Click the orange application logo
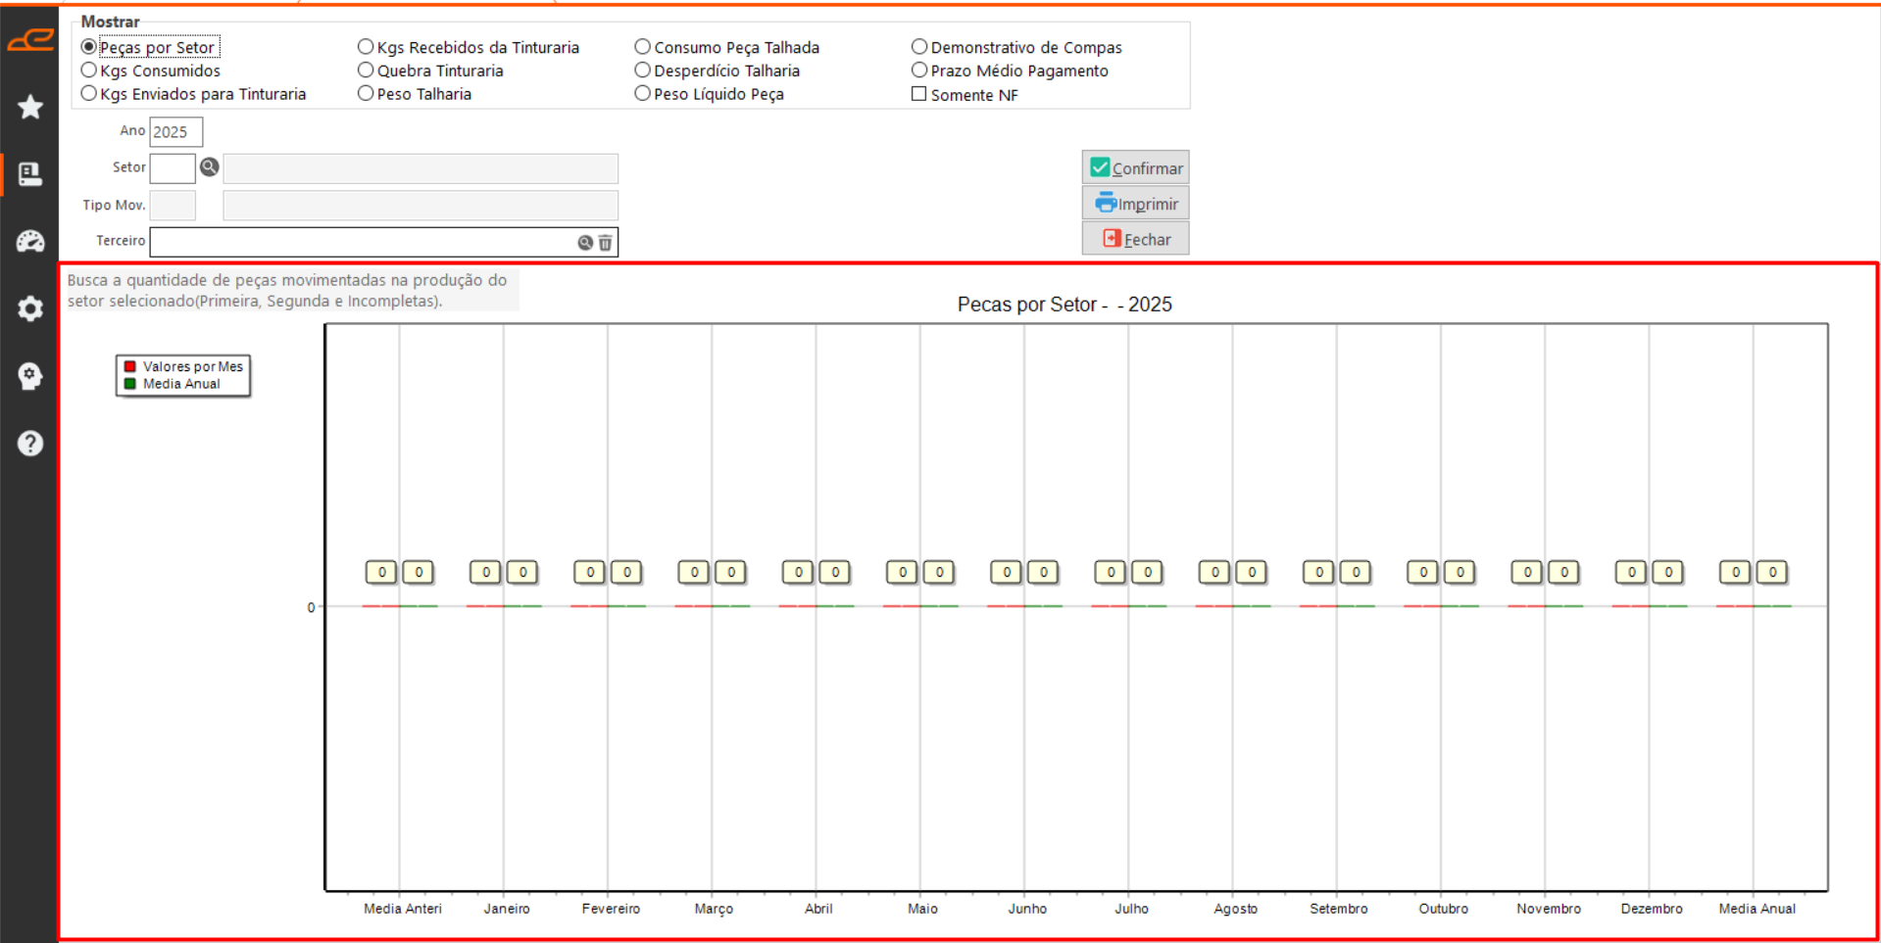Viewport: 1881px width, 943px height. point(30,40)
